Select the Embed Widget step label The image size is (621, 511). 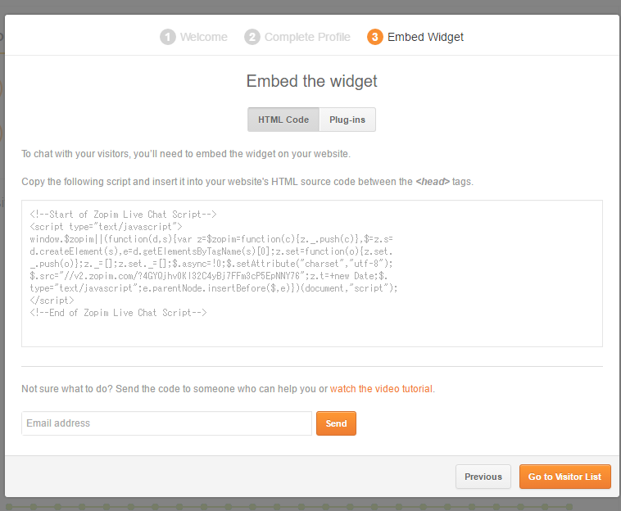425,37
